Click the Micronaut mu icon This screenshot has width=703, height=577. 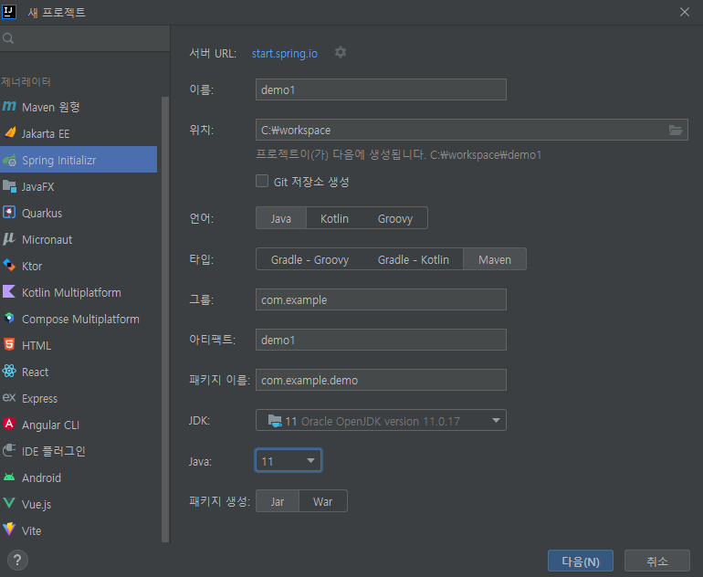9,238
